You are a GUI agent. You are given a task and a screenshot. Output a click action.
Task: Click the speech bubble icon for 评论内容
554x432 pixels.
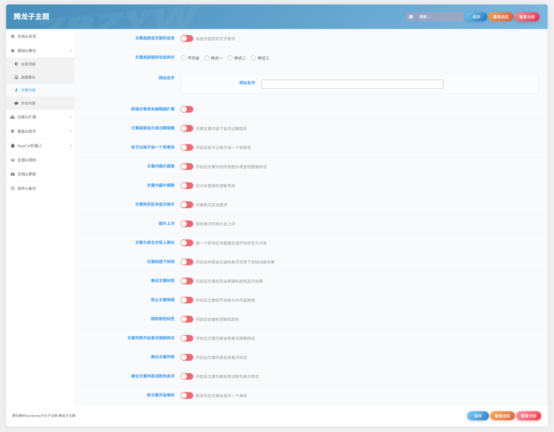[x=16, y=103]
